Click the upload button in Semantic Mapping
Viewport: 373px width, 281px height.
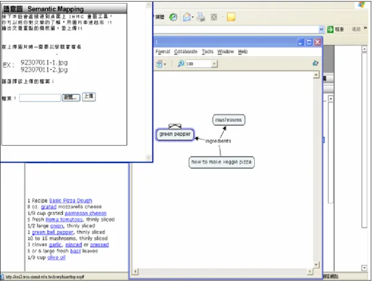89,97
